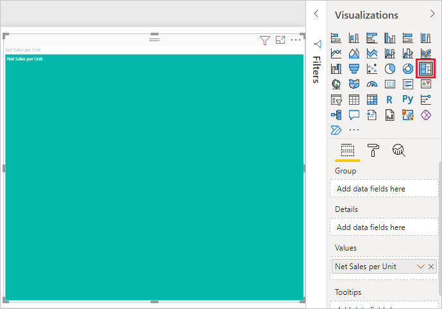Viewport: 442px width, 309px height.
Task: Collapse the Visualizations pane with right chevron
Action: pyautogui.click(x=432, y=14)
